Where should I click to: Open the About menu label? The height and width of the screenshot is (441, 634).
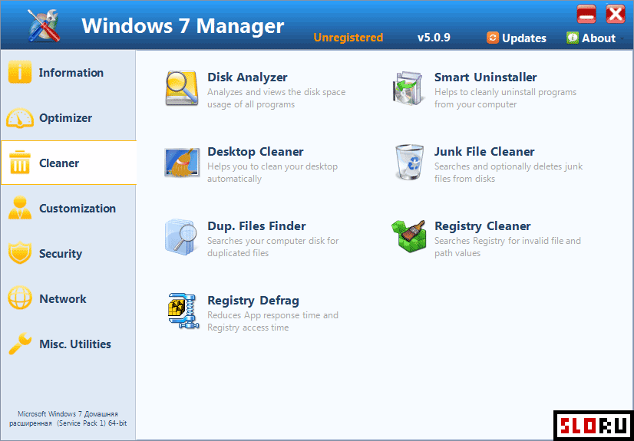click(x=599, y=38)
